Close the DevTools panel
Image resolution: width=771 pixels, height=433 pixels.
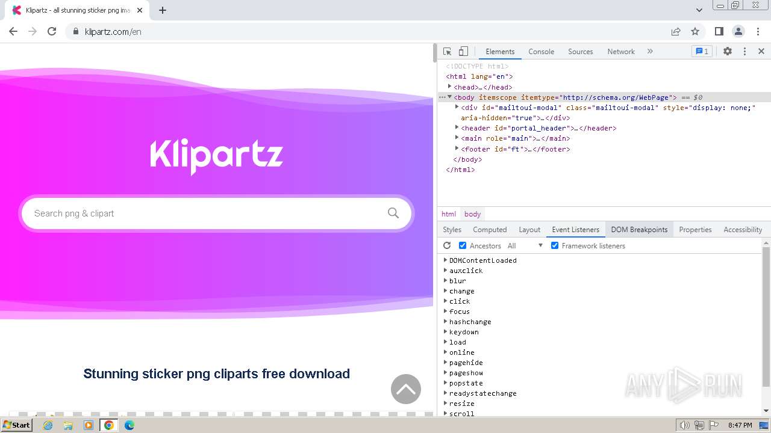click(x=761, y=52)
